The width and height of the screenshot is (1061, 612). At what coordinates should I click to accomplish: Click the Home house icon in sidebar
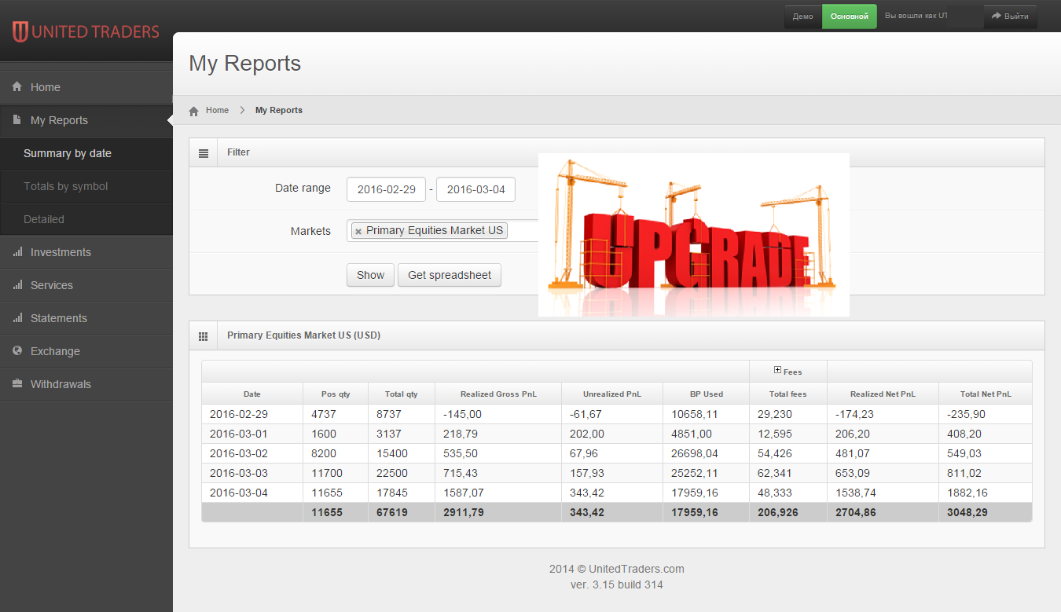click(17, 87)
